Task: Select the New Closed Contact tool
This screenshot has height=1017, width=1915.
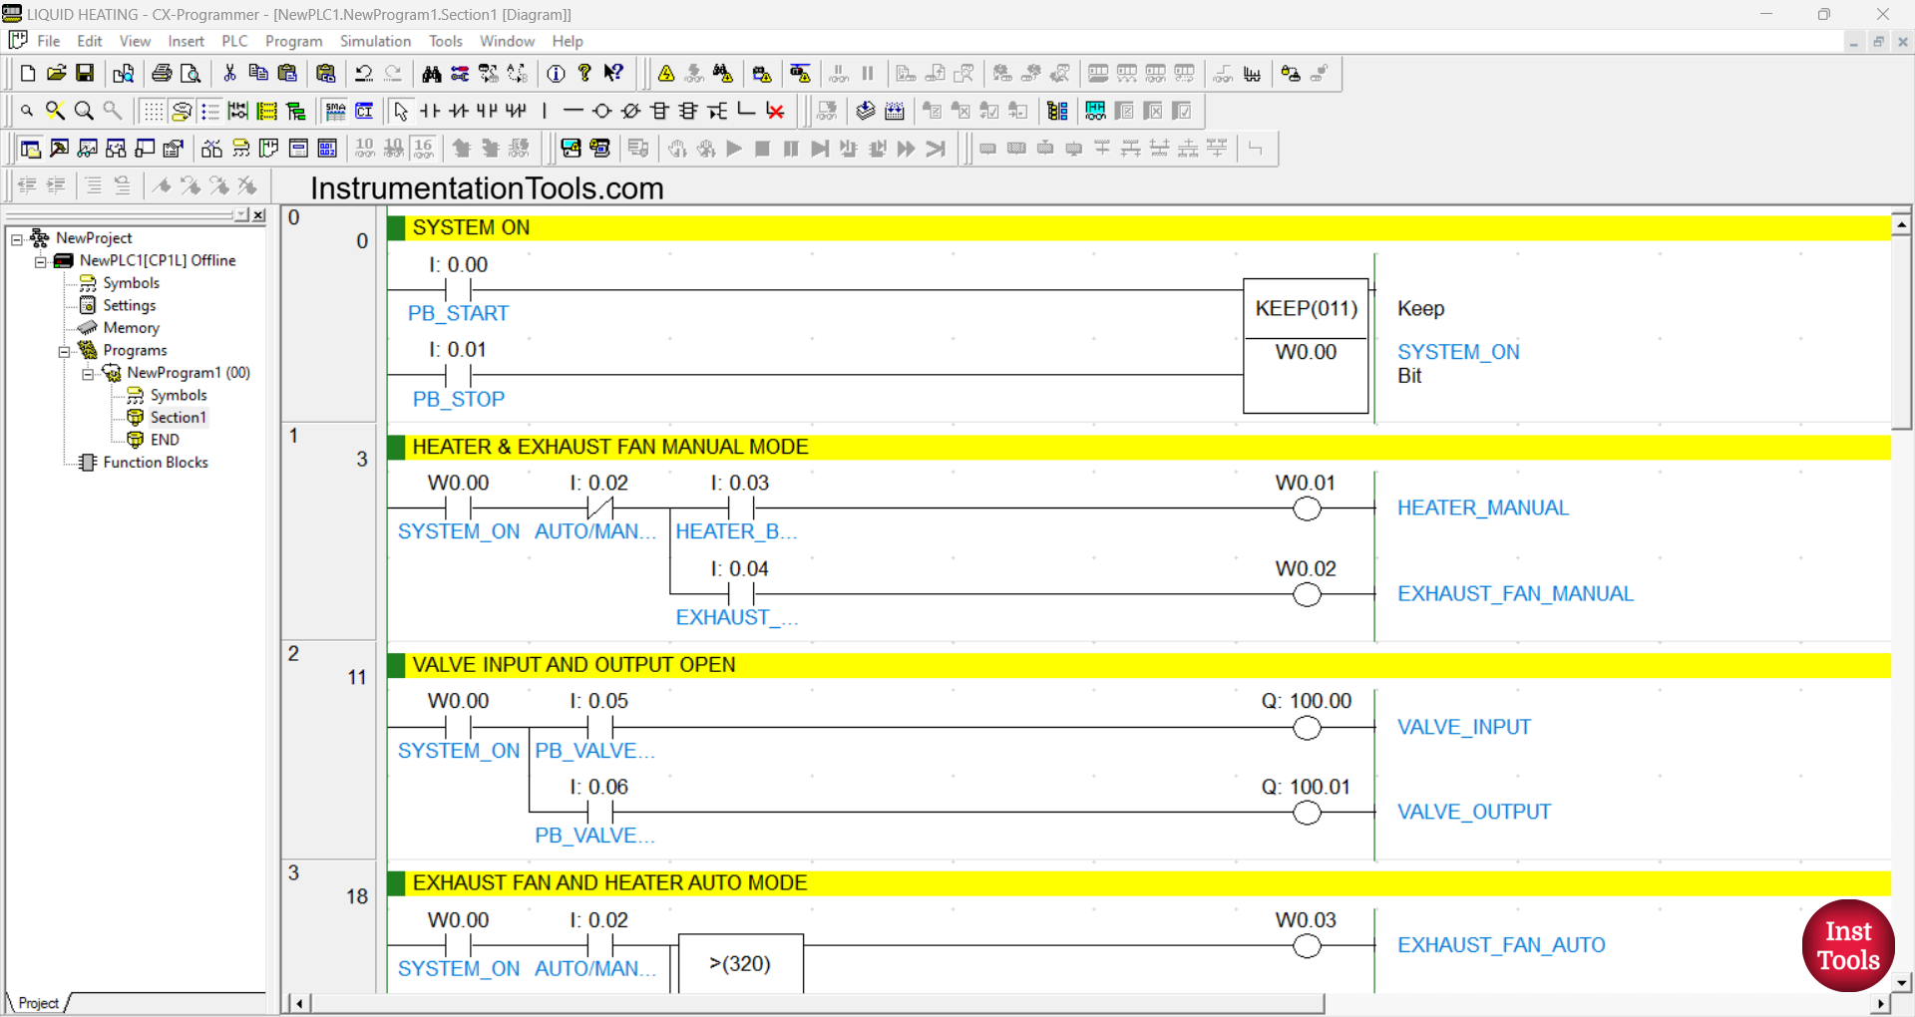Action: [459, 111]
